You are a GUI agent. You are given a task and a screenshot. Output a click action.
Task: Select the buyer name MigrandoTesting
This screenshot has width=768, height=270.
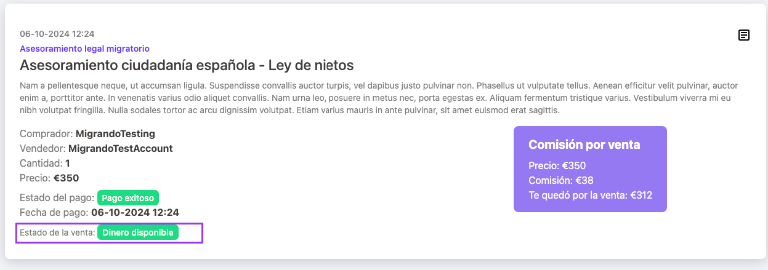(x=115, y=133)
